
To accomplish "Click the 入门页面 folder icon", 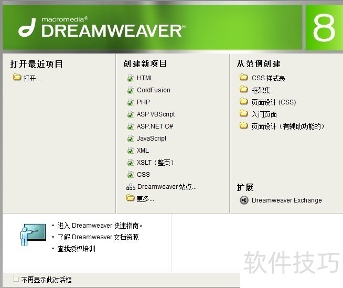I will tap(243, 113).
